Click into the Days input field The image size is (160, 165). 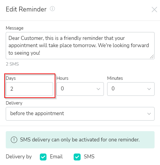(30, 89)
